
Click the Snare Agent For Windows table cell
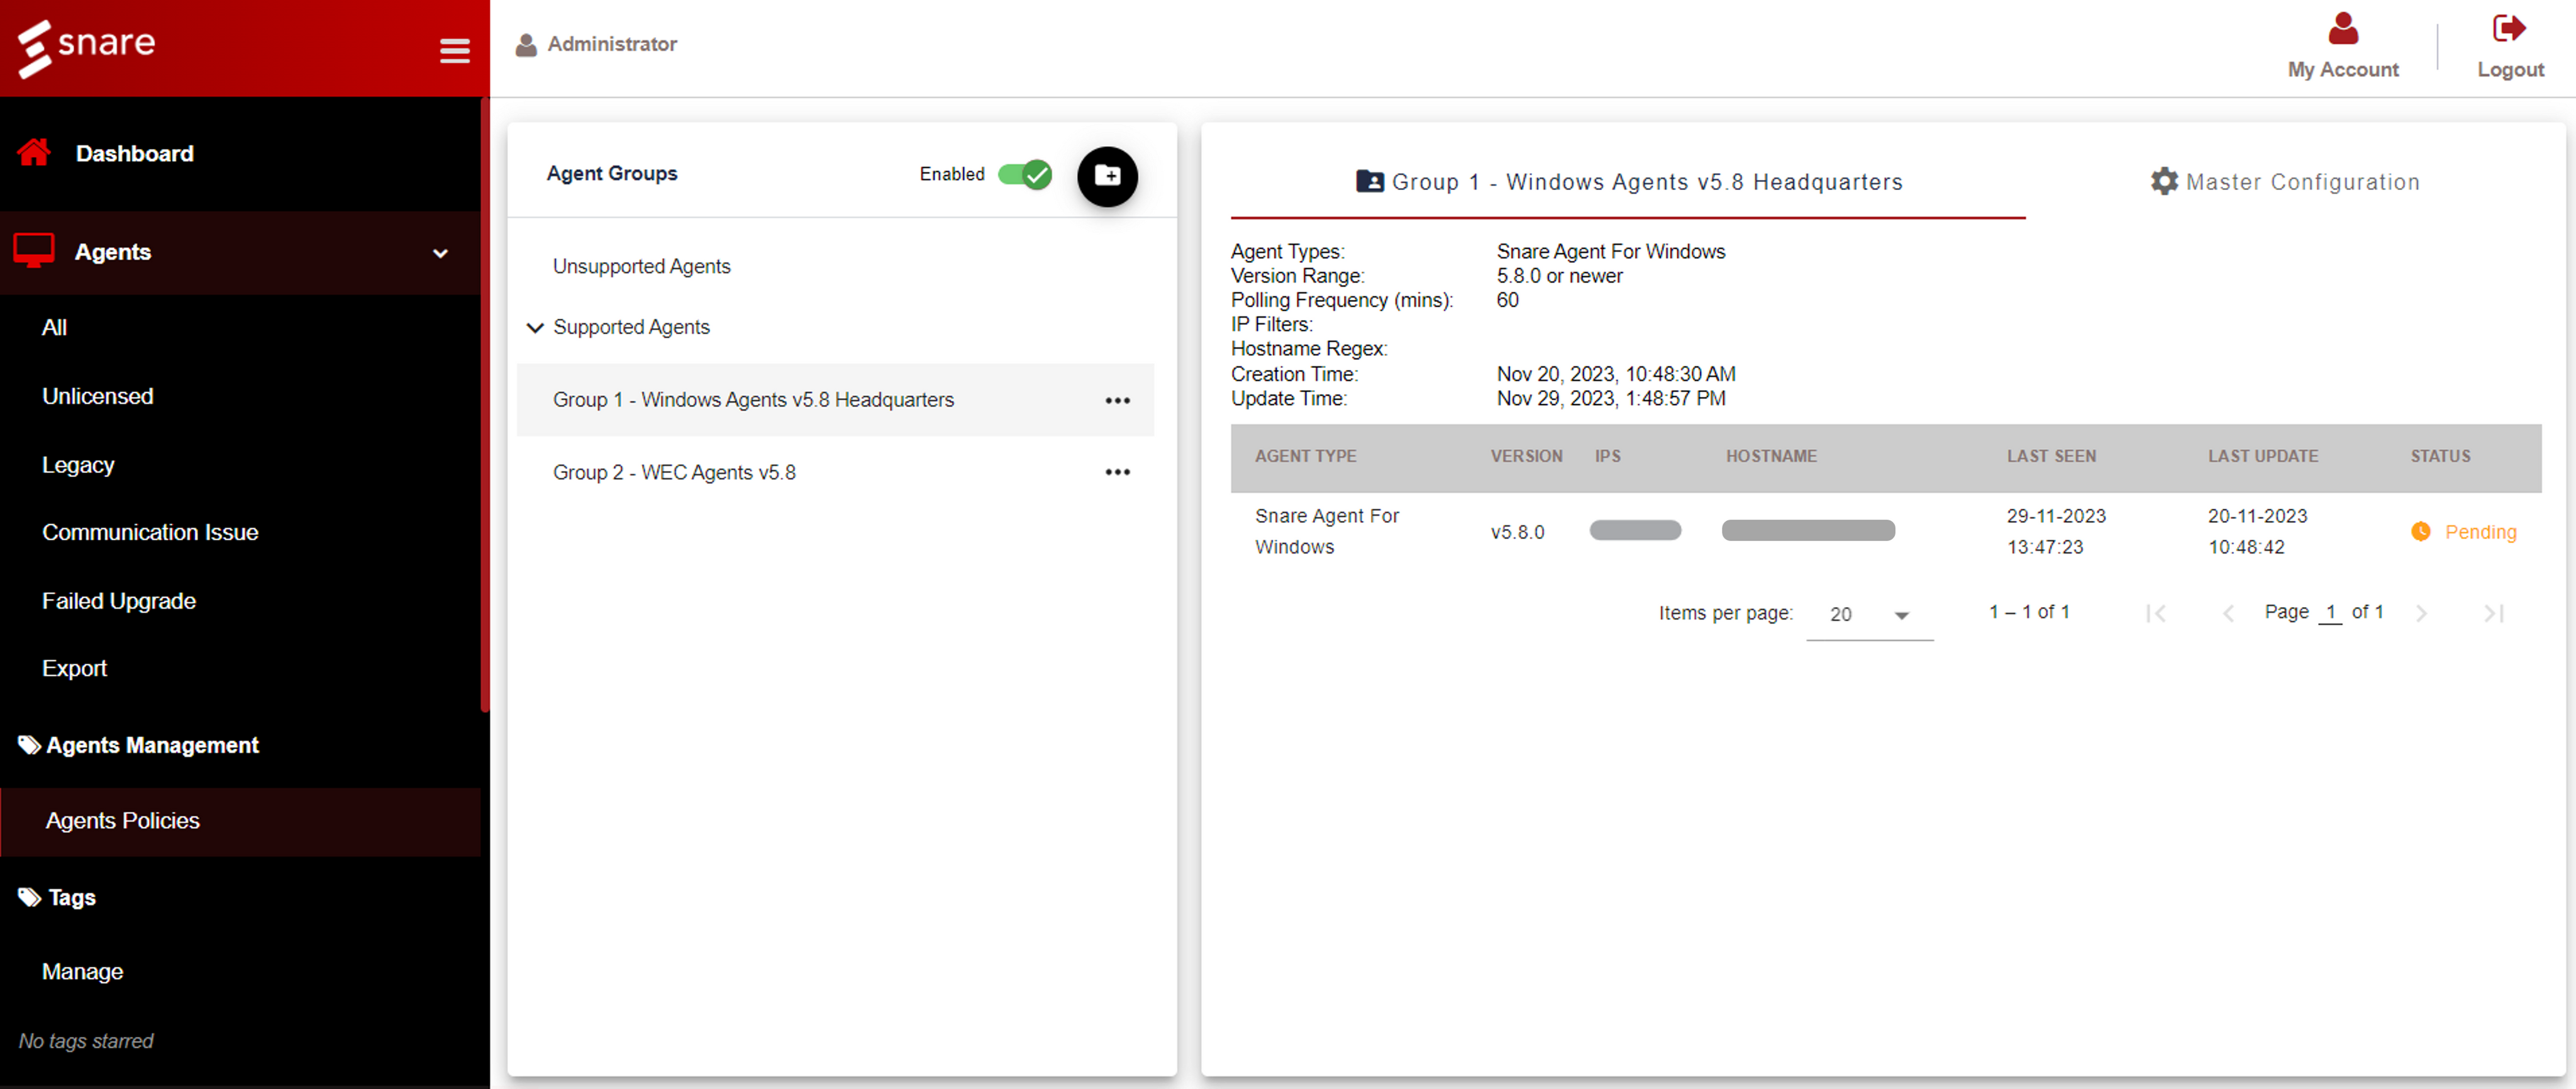coord(1326,531)
